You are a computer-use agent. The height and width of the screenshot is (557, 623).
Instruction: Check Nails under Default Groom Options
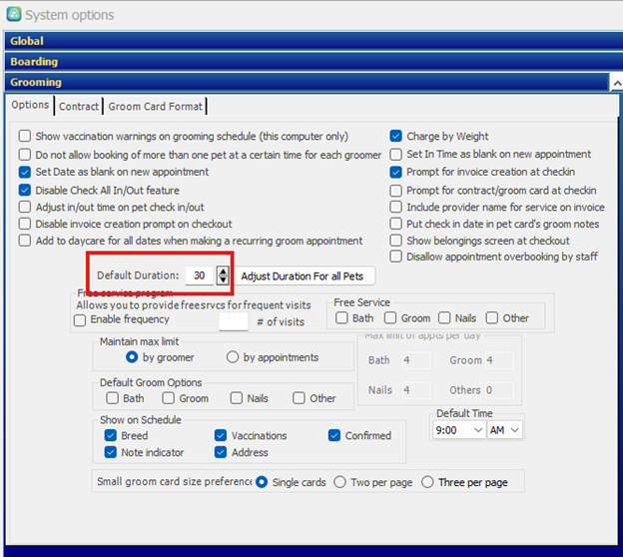pyautogui.click(x=237, y=398)
